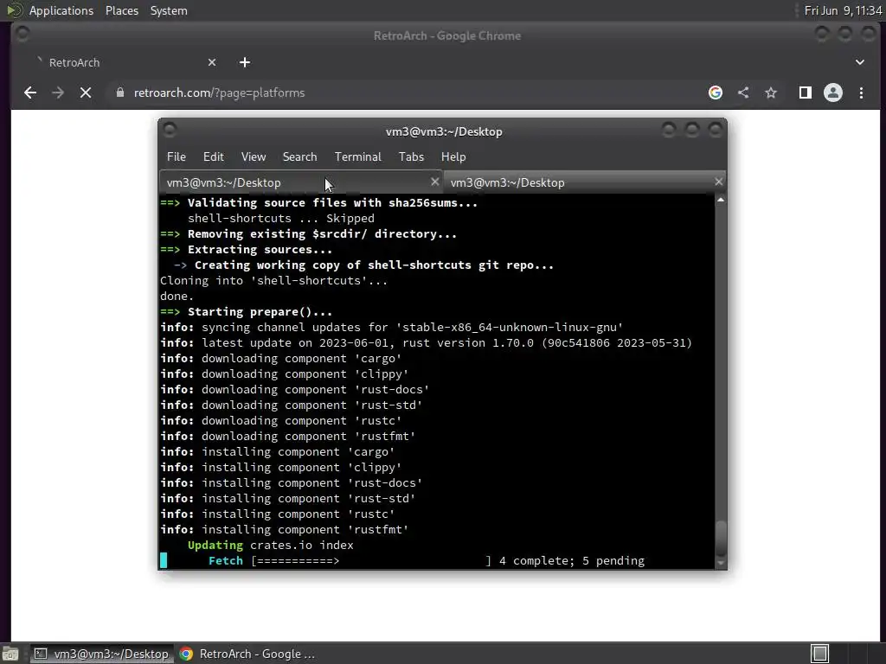Open the Applications menu
886x664 pixels.
tap(61, 10)
